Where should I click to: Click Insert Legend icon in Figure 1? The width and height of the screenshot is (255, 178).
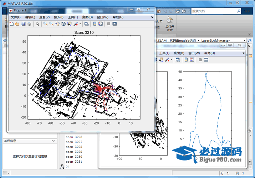tap(101, 24)
